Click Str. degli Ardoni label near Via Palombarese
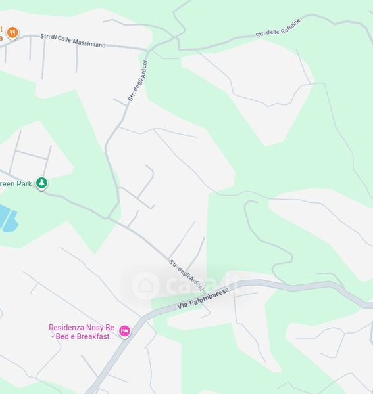The height and width of the screenshot is (394, 373). [x=186, y=276]
